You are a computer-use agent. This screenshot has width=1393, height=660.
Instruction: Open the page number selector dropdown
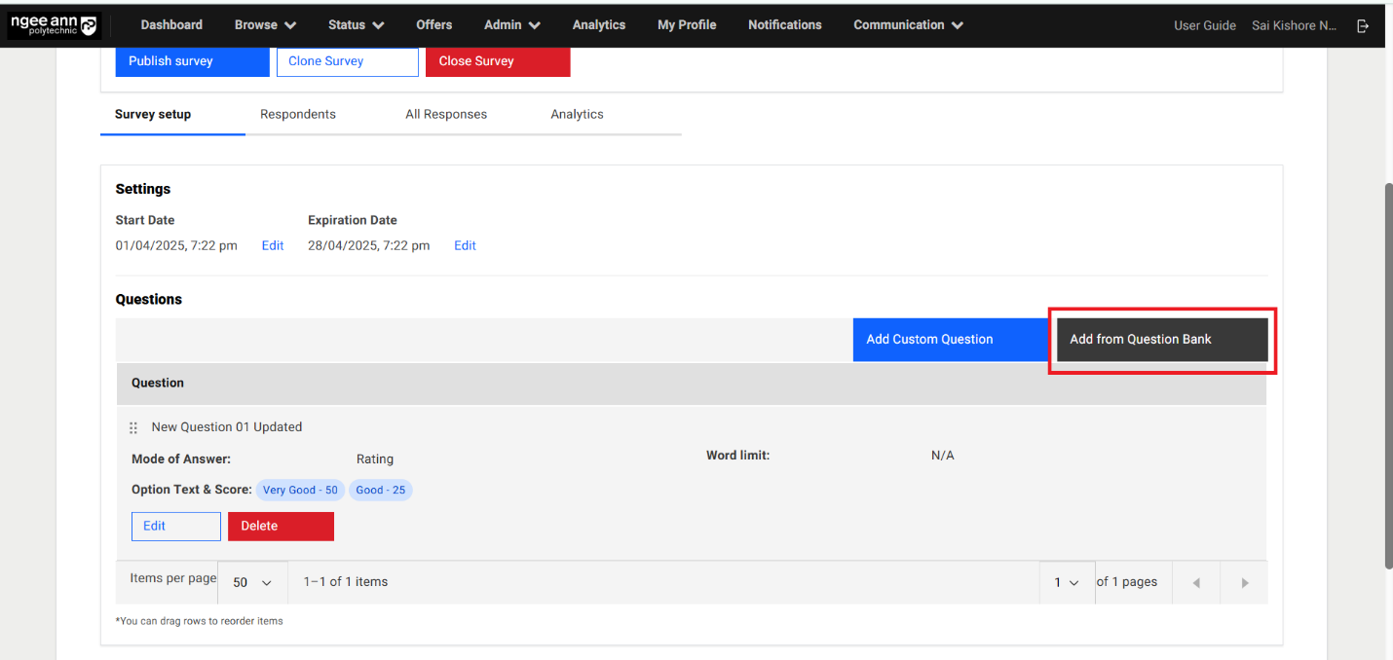click(x=1066, y=582)
